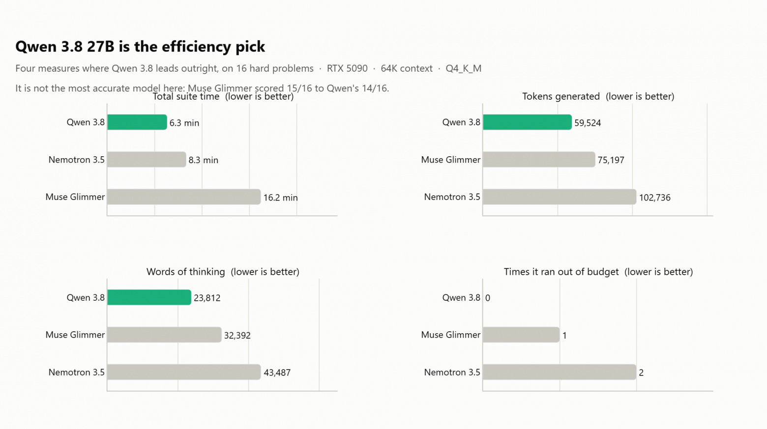
Task: Click the 6.3 min value label
Action: [184, 123]
